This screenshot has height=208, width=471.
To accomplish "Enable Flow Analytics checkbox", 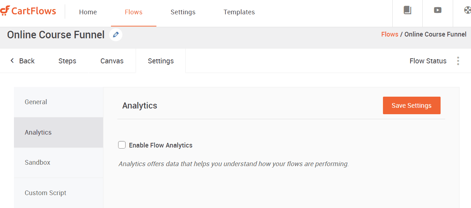I will 122,145.
